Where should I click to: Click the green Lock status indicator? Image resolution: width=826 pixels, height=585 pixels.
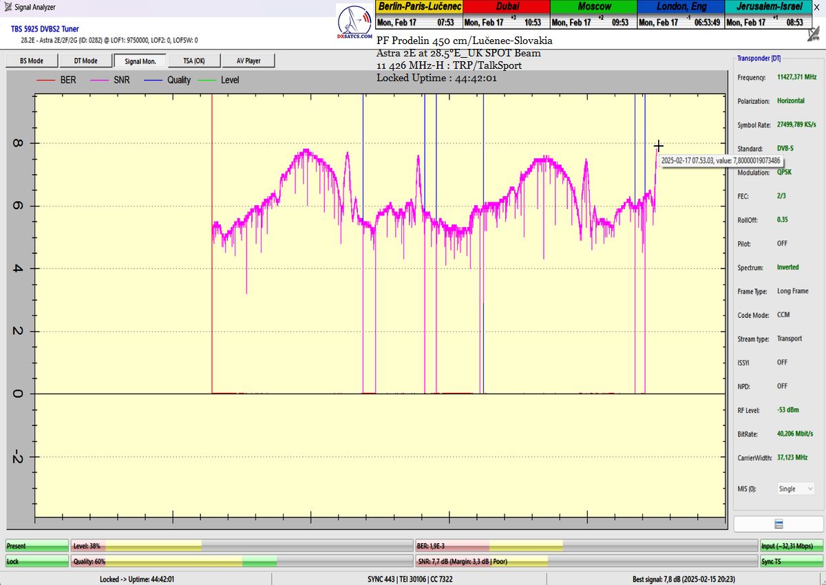(x=37, y=562)
